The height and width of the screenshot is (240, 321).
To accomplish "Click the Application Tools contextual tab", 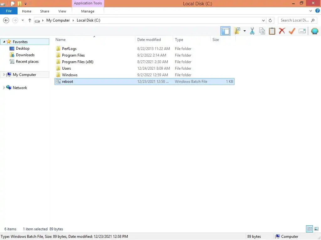I will 88,3.
